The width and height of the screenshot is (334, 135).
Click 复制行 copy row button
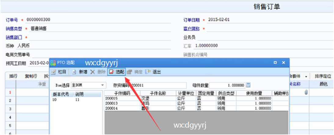31,76
